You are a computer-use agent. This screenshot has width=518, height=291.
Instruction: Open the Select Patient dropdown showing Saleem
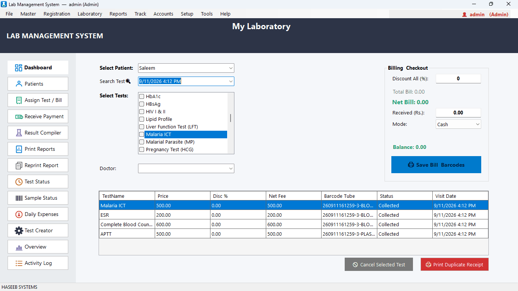click(x=186, y=68)
